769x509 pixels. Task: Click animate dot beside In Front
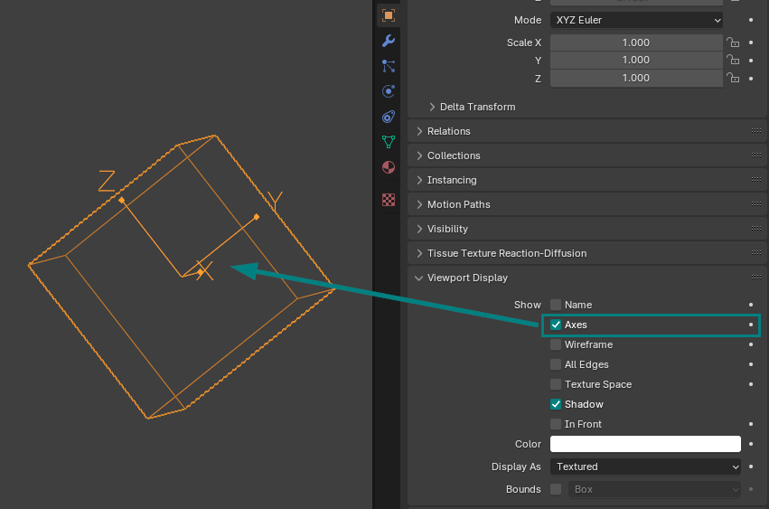tap(751, 424)
